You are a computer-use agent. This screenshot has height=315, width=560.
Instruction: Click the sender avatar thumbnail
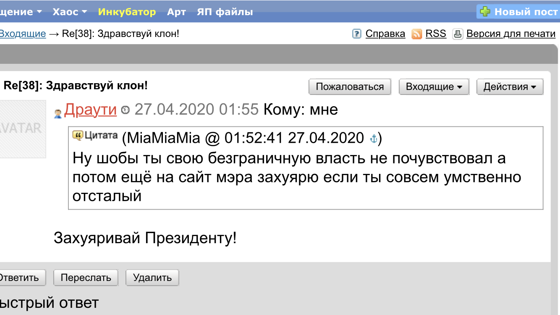22,129
